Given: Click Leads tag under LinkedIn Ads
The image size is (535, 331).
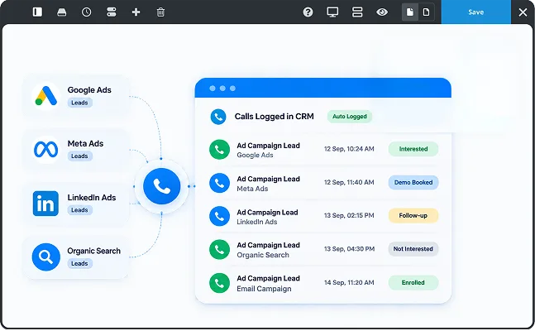Looking at the screenshot, I should [x=80, y=210].
